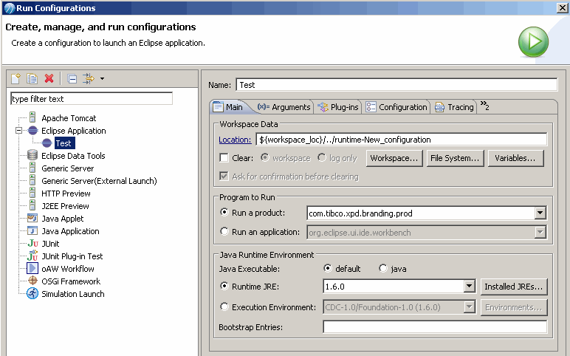Click the Location hyperlink
570x356 pixels.
pyautogui.click(x=235, y=140)
